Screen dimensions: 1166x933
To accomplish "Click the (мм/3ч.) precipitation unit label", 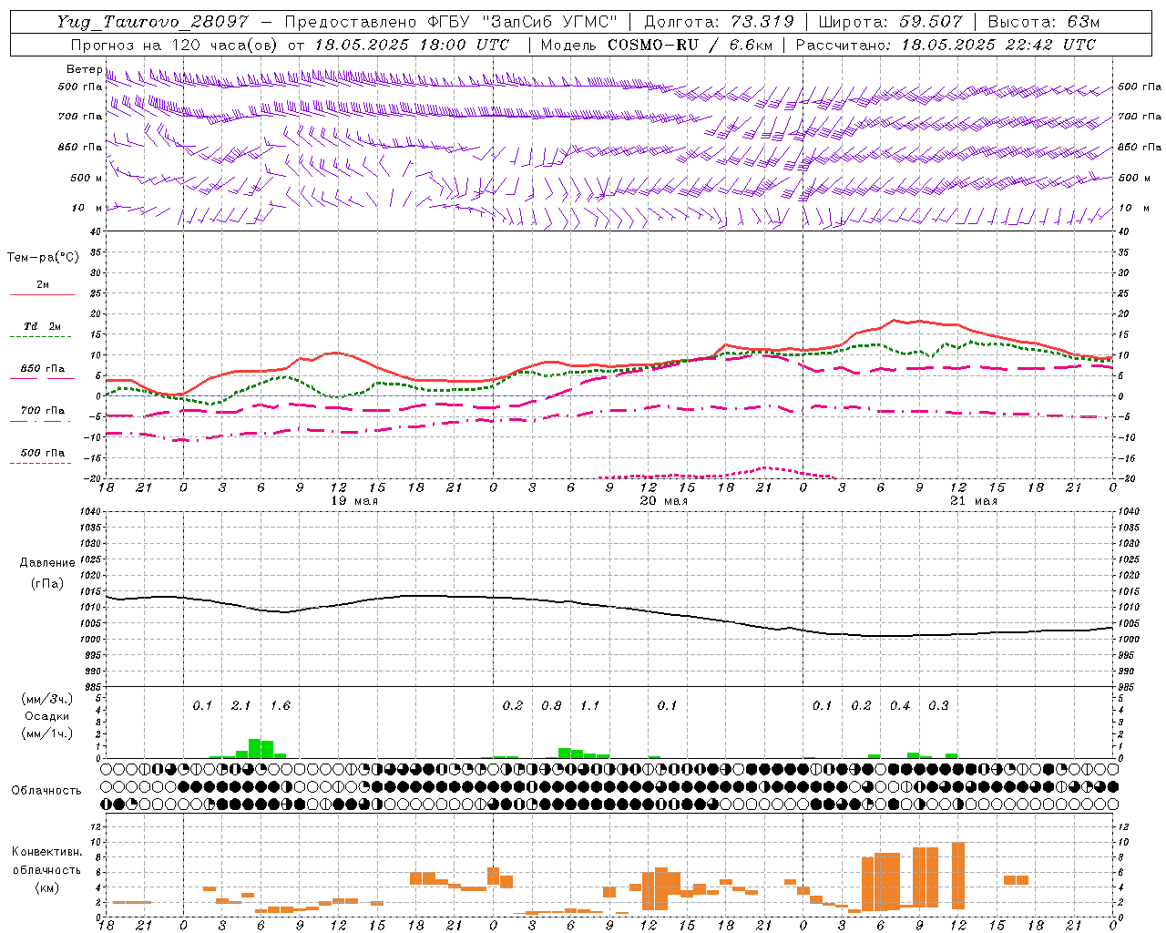I will pos(47,699).
